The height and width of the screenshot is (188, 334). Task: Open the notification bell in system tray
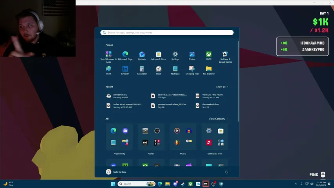pos(329,184)
